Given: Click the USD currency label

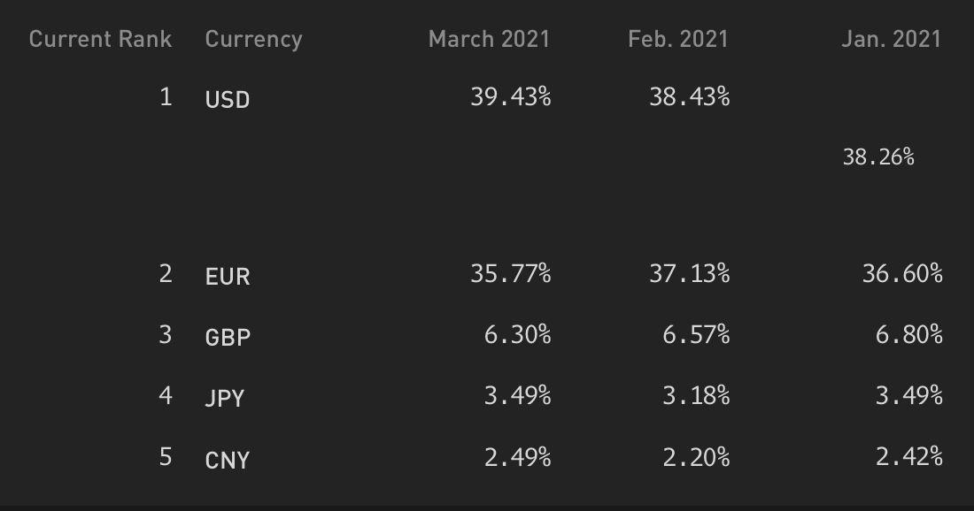Looking at the screenshot, I should [x=228, y=100].
